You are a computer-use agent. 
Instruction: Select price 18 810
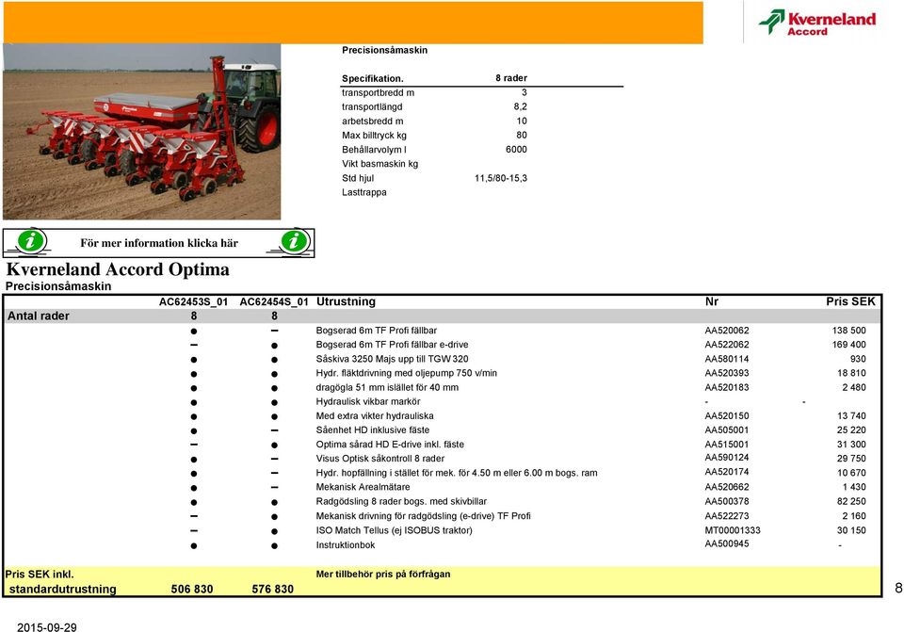click(x=851, y=373)
